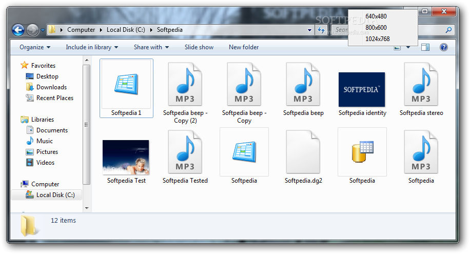Image resolution: width=470 pixels, height=254 pixels.
Task: Click the yellow folder icon in details pane
Action: point(29,226)
